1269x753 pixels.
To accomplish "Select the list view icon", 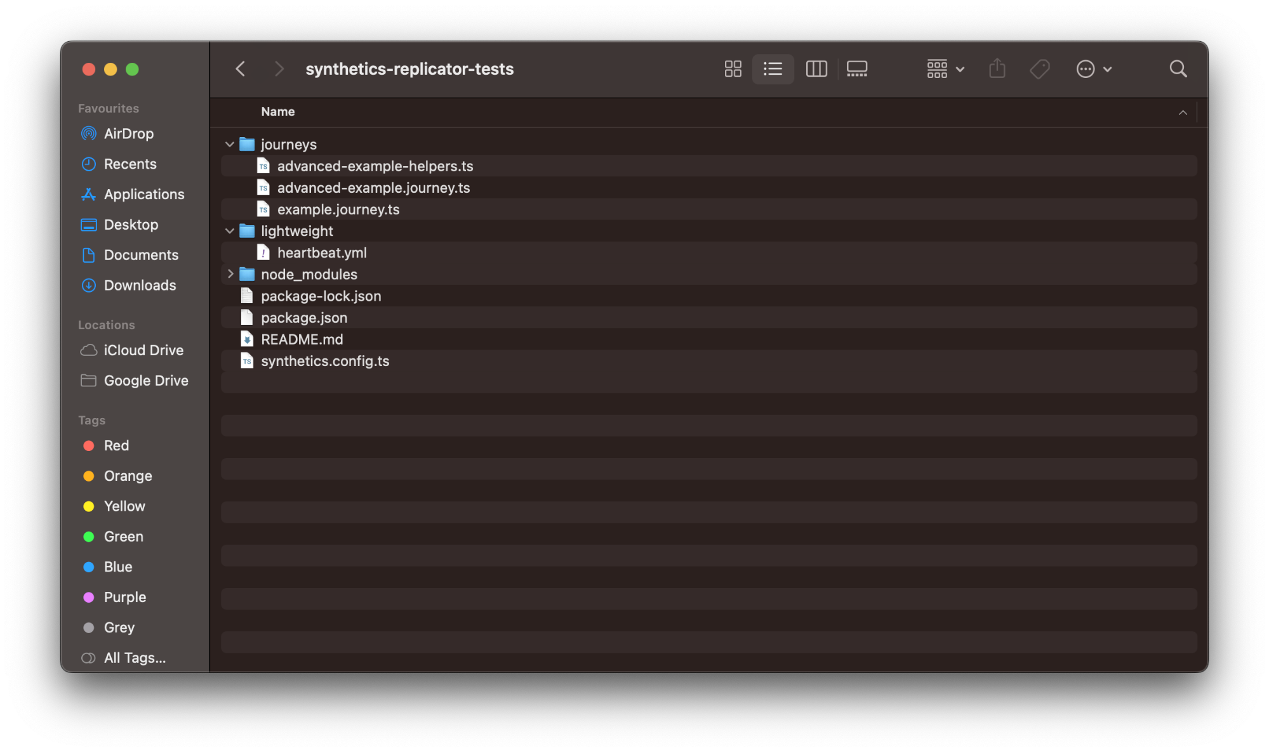I will (x=773, y=69).
